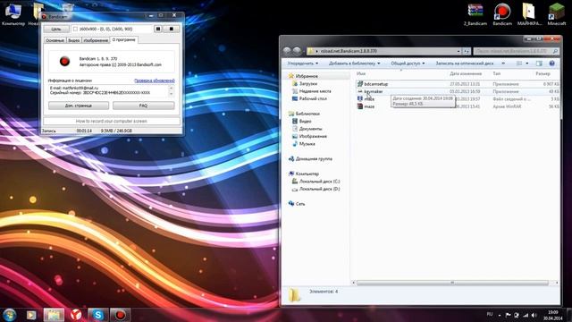Show the Explorer preview pane
Screen dimensions: 572x322
click(539, 64)
